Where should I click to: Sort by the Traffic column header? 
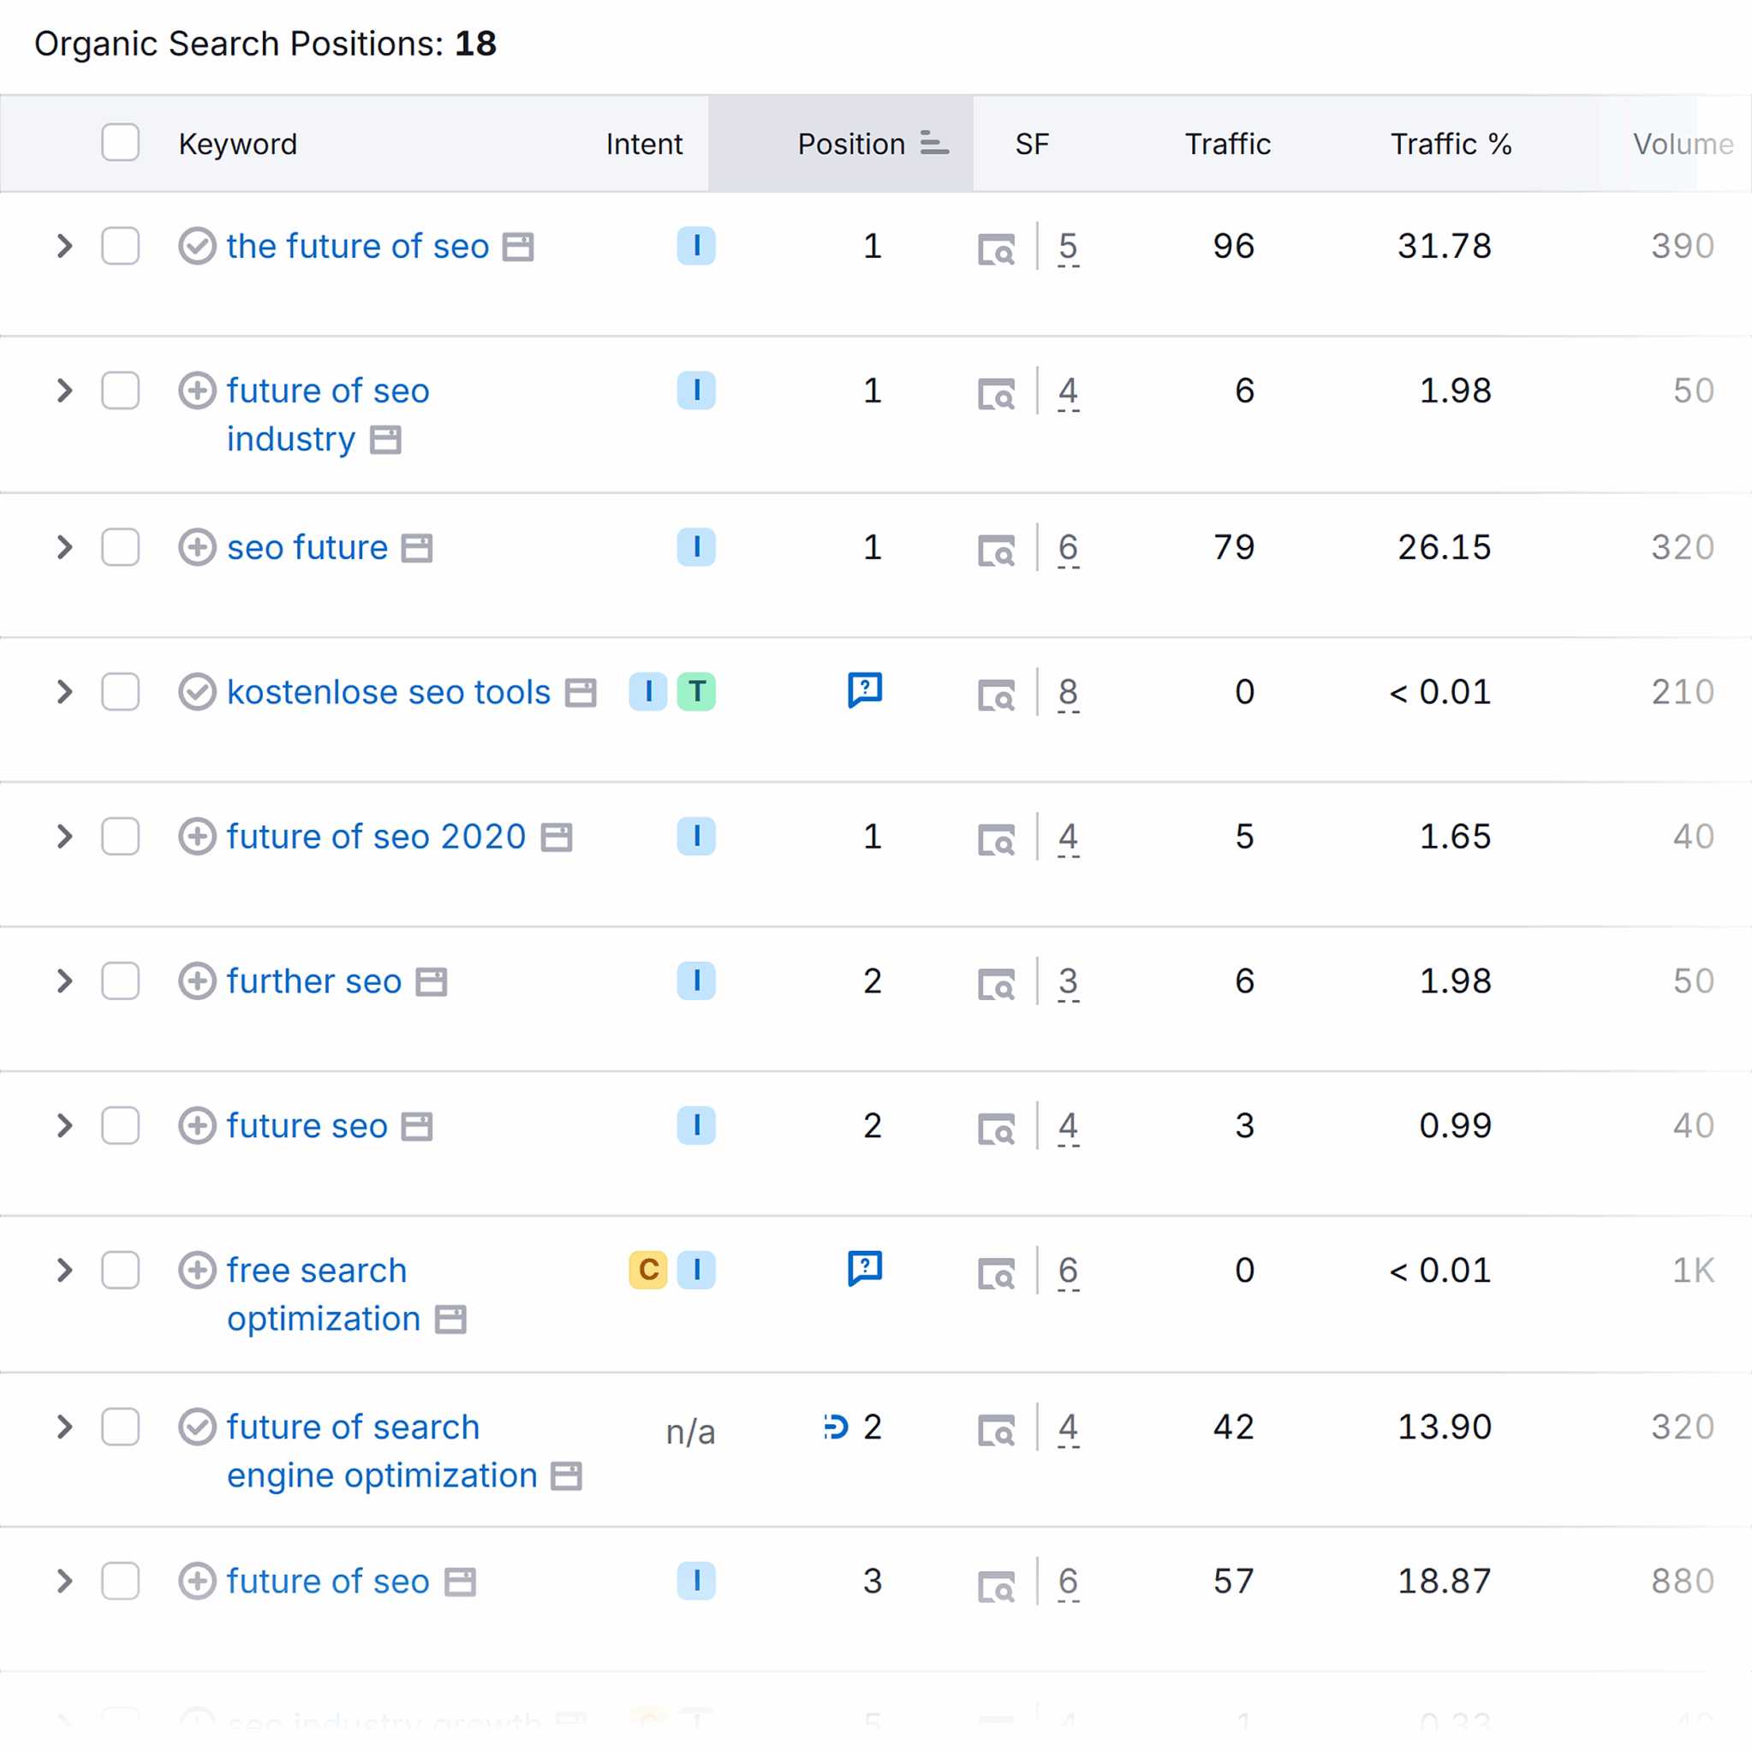pyautogui.click(x=1227, y=144)
